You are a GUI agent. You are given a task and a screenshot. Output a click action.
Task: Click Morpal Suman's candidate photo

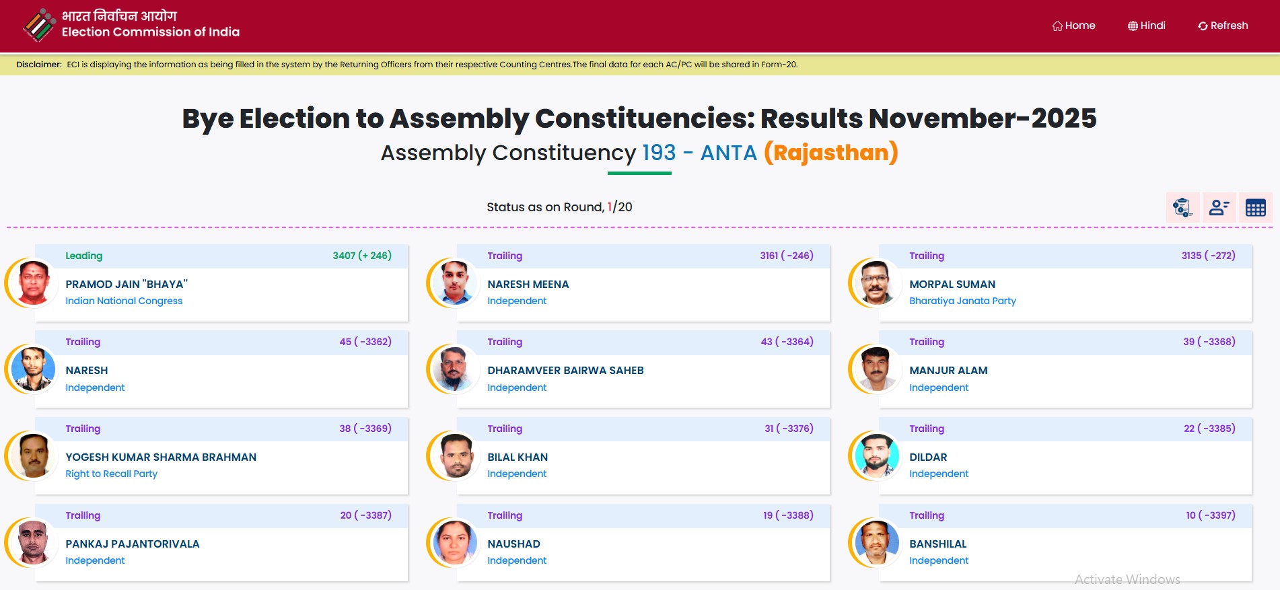[877, 283]
